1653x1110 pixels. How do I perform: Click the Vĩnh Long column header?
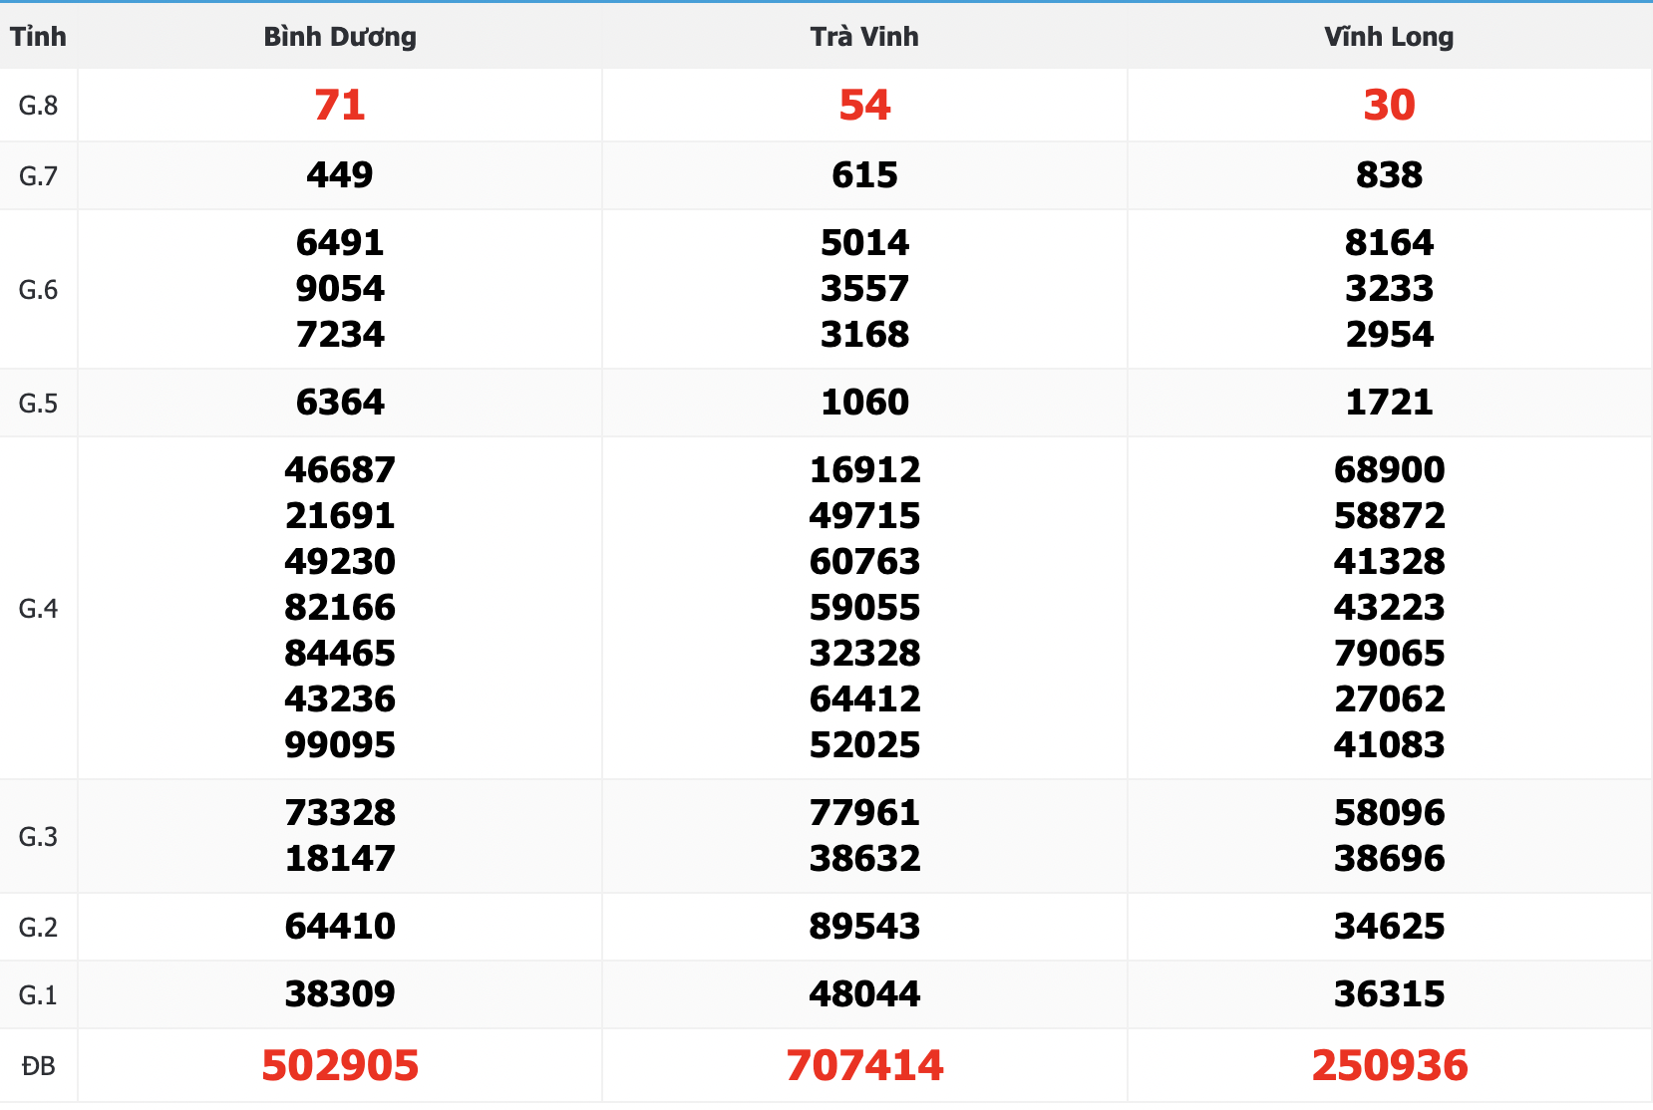(x=1389, y=37)
